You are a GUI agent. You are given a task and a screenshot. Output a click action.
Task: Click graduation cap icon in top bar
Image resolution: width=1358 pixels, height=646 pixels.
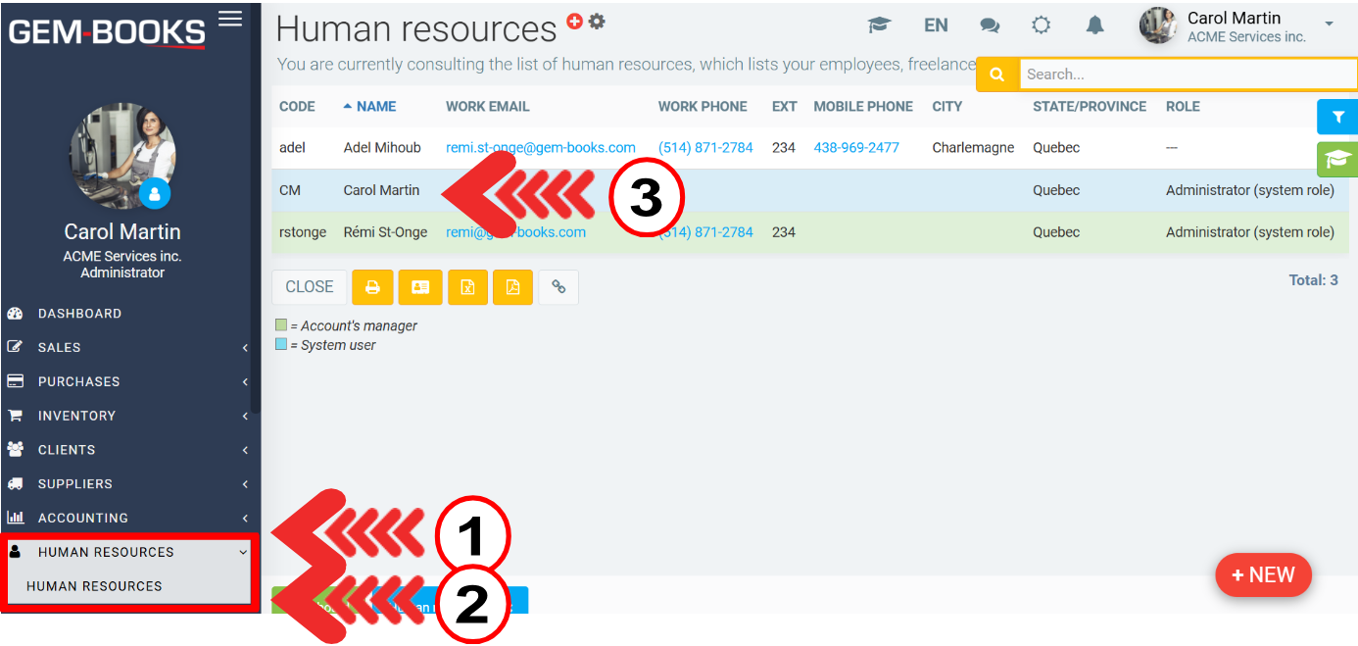[879, 25]
